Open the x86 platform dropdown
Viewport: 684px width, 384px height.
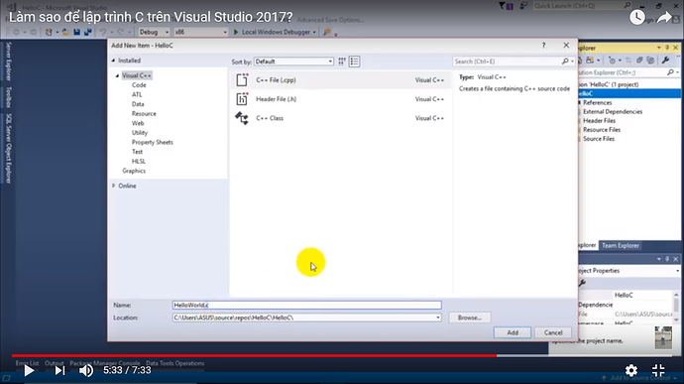pos(200,32)
